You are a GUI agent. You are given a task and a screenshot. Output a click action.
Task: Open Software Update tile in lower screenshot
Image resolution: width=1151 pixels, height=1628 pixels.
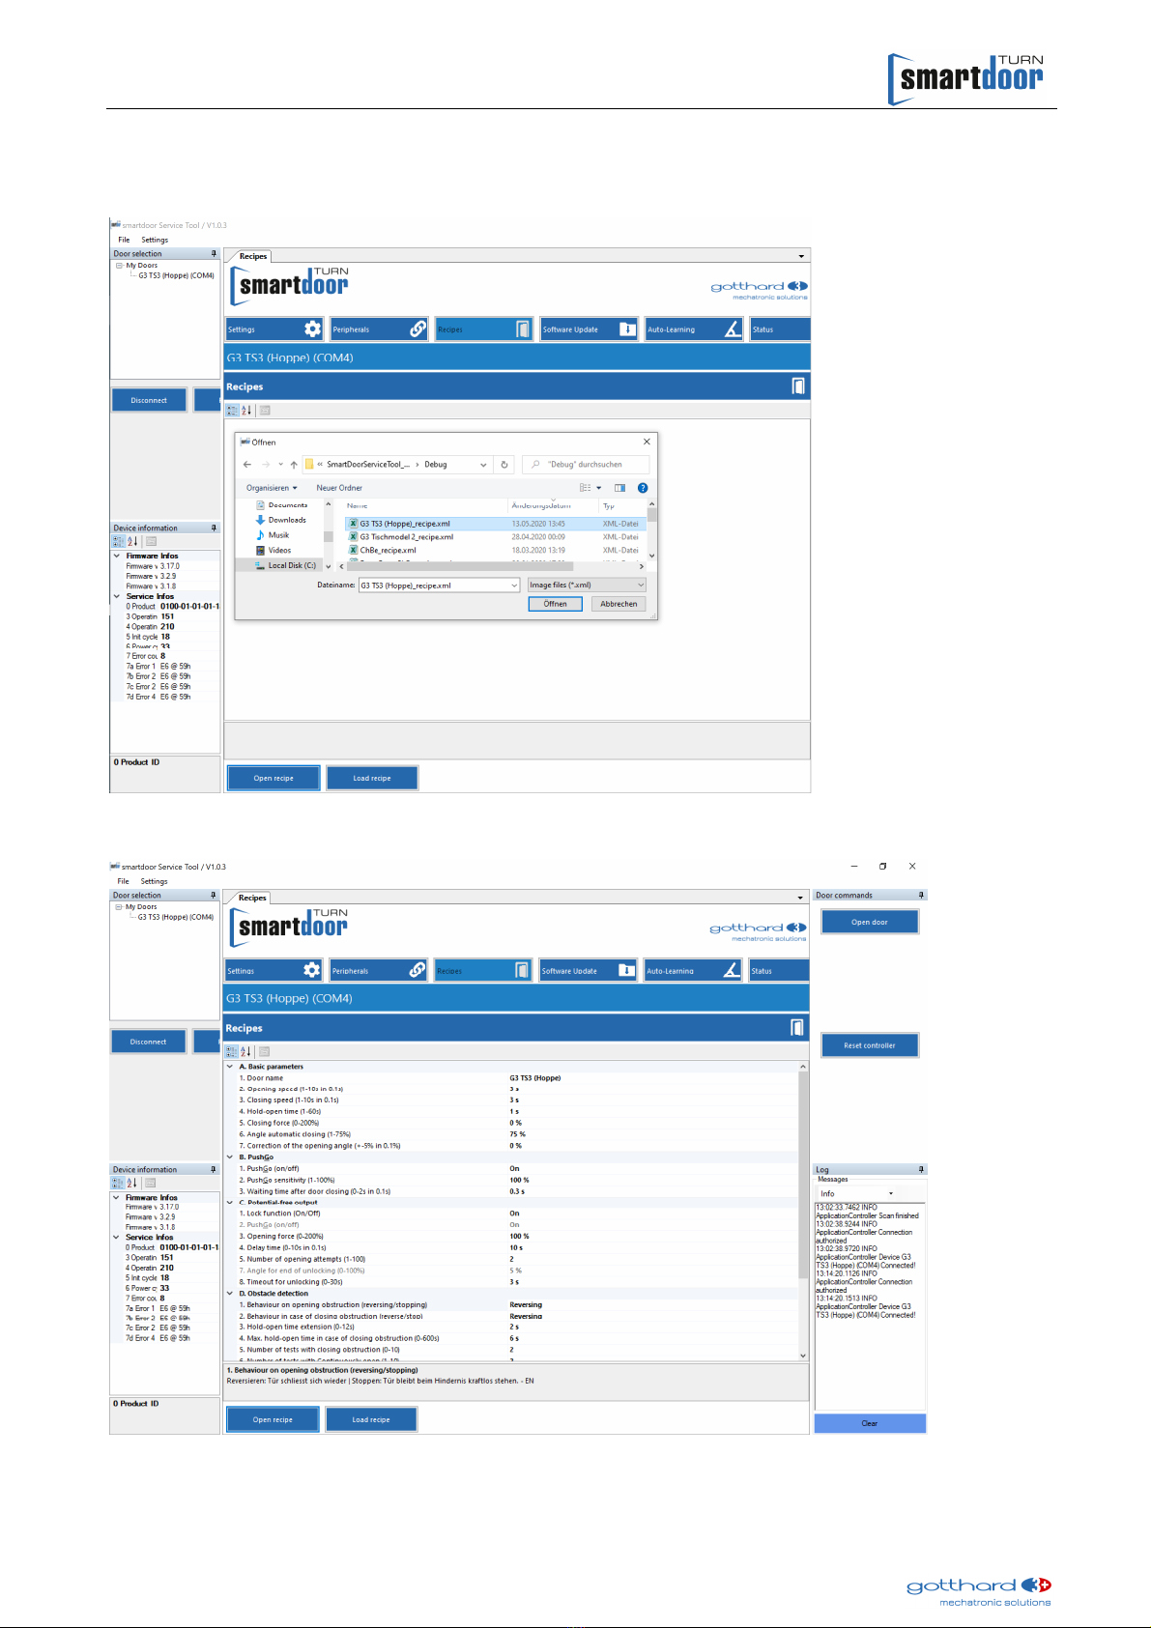click(589, 971)
